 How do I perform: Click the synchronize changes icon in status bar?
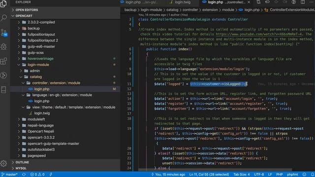pyautogui.click(x=24, y=175)
